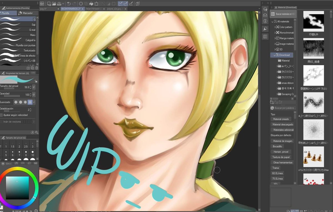Switch to the jolyne_x2x.jpg document tab
333x212 pixels.
pos(114,9)
